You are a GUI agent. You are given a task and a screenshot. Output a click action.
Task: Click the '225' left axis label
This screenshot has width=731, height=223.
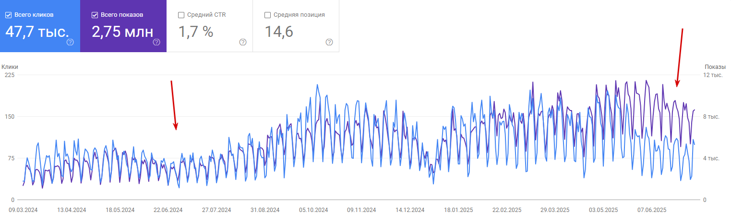pyautogui.click(x=10, y=75)
